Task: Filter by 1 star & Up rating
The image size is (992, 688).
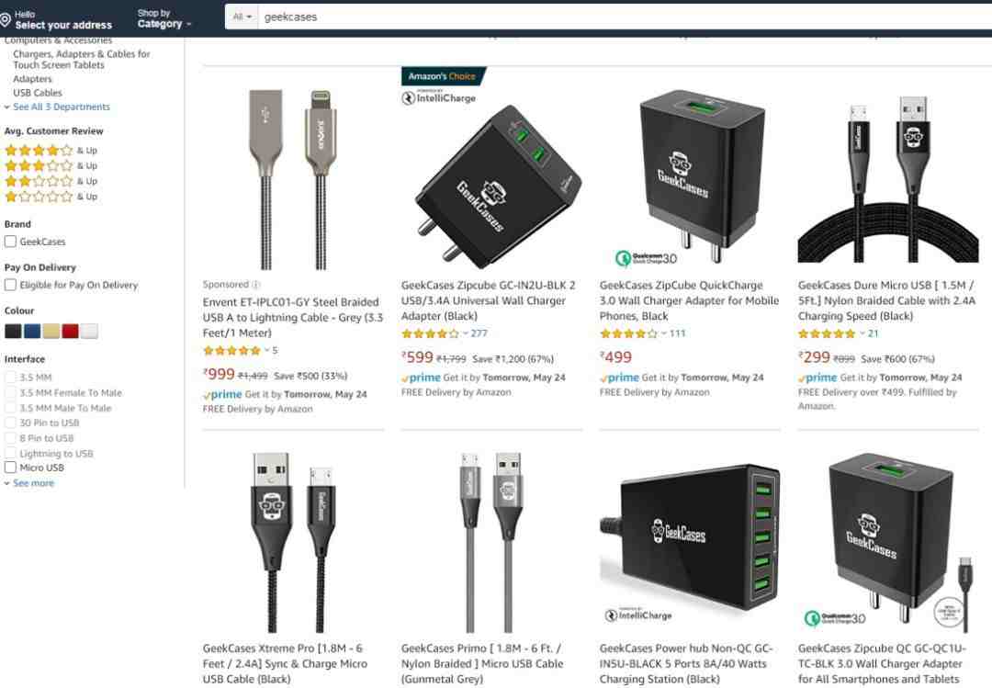Action: (51, 197)
